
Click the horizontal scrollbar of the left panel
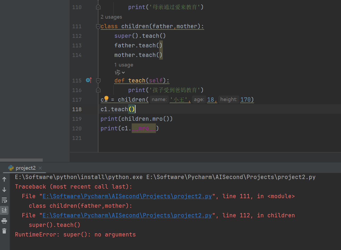pos(21,160)
